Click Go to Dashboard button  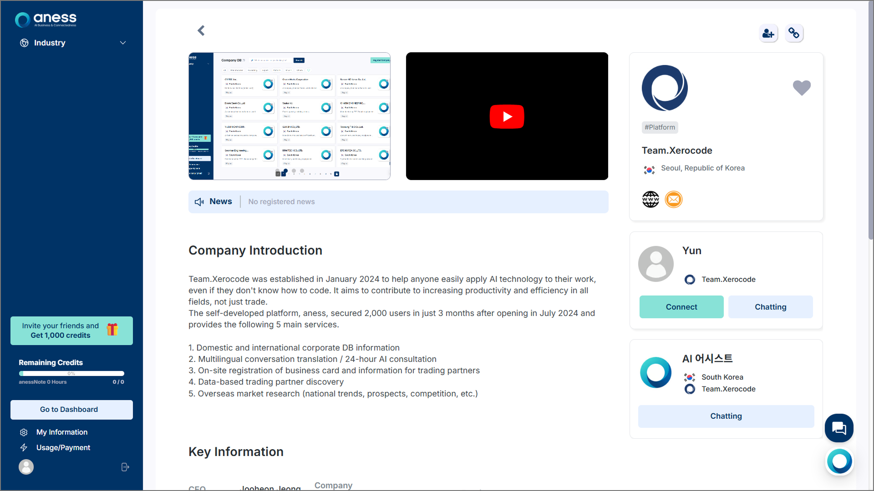[71, 409]
